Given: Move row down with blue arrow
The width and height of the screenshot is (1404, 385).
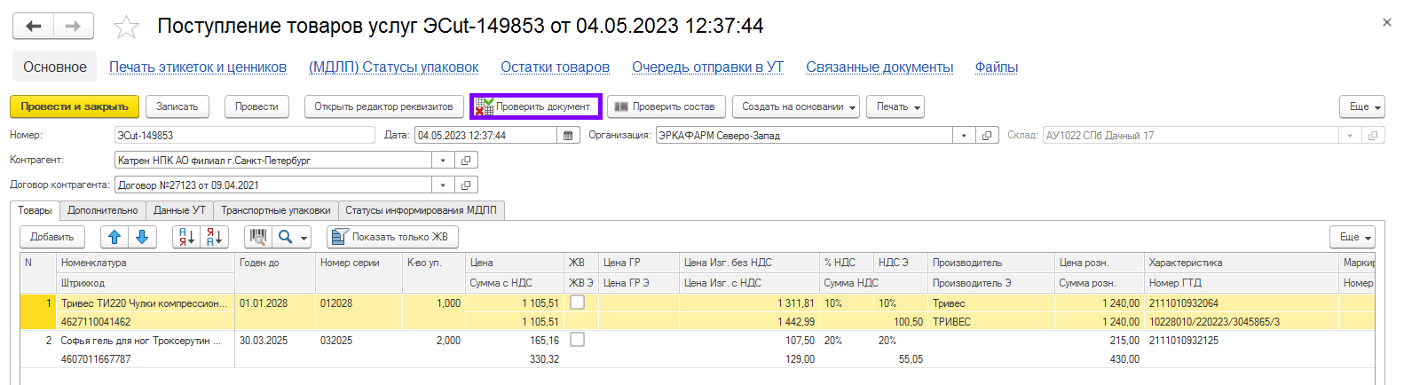Looking at the screenshot, I should pyautogui.click(x=142, y=237).
